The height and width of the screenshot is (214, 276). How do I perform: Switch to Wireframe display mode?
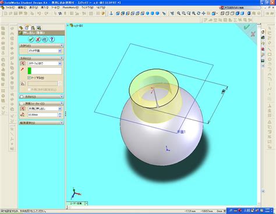222,13
